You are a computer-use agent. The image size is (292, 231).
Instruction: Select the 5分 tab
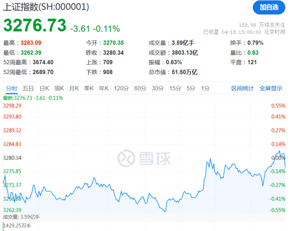(x=191, y=89)
